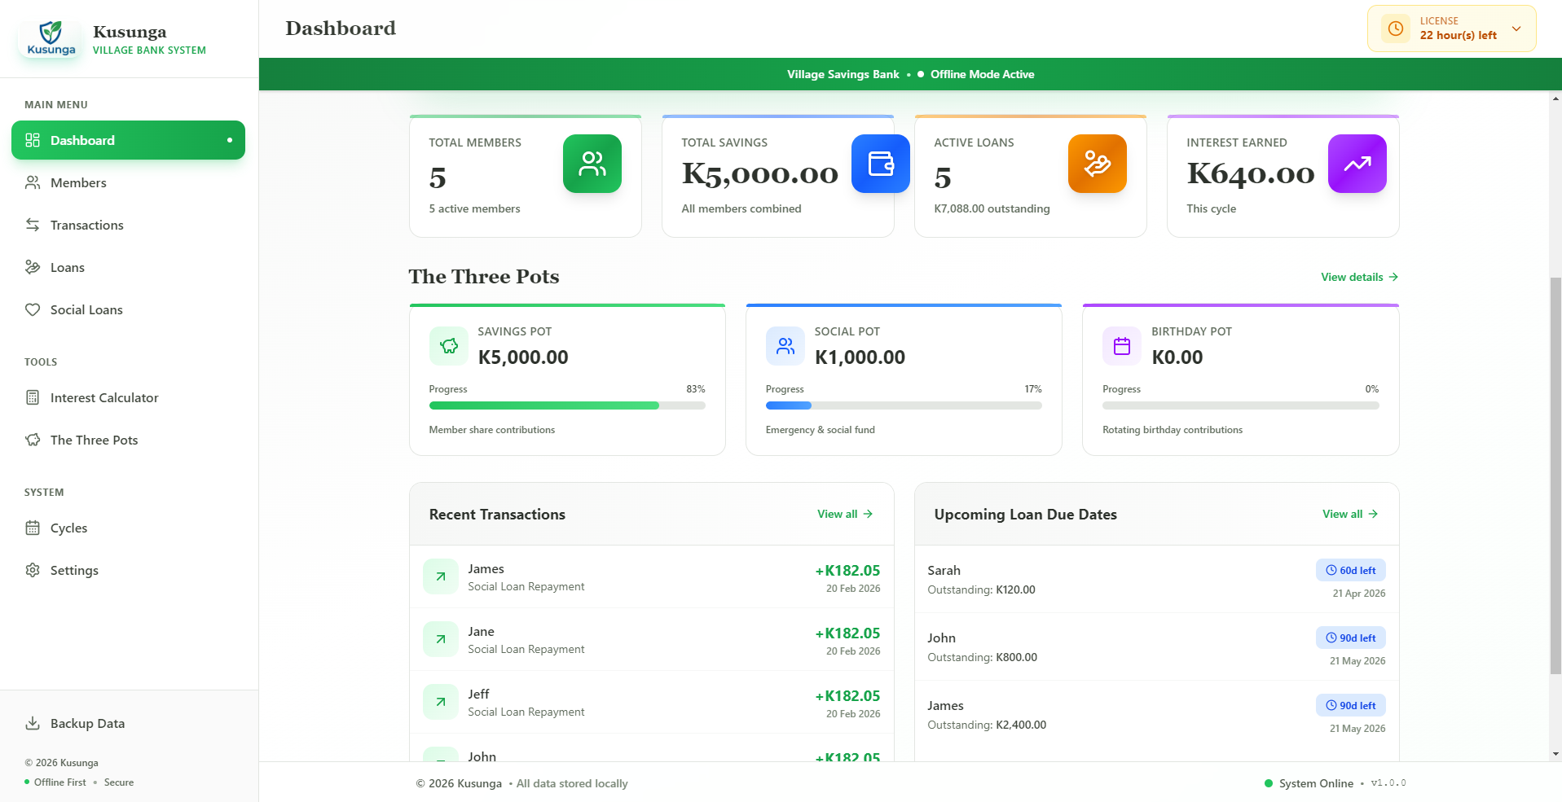Open Social Loans menu item
The height and width of the screenshot is (802, 1562).
click(86, 309)
